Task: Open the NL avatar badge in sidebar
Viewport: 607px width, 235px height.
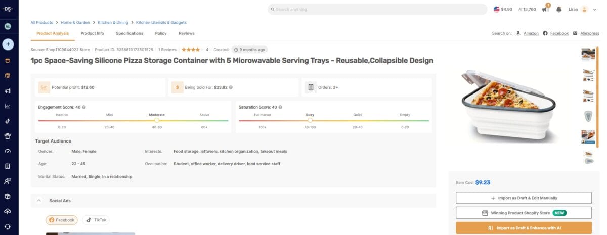Action: click(x=8, y=27)
